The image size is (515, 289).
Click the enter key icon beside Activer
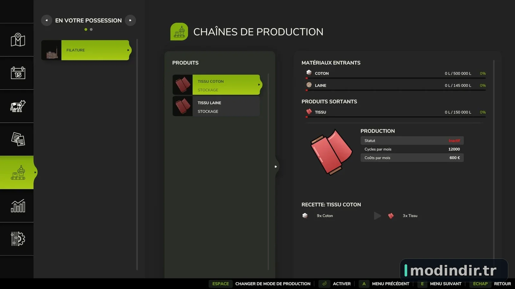point(324,284)
